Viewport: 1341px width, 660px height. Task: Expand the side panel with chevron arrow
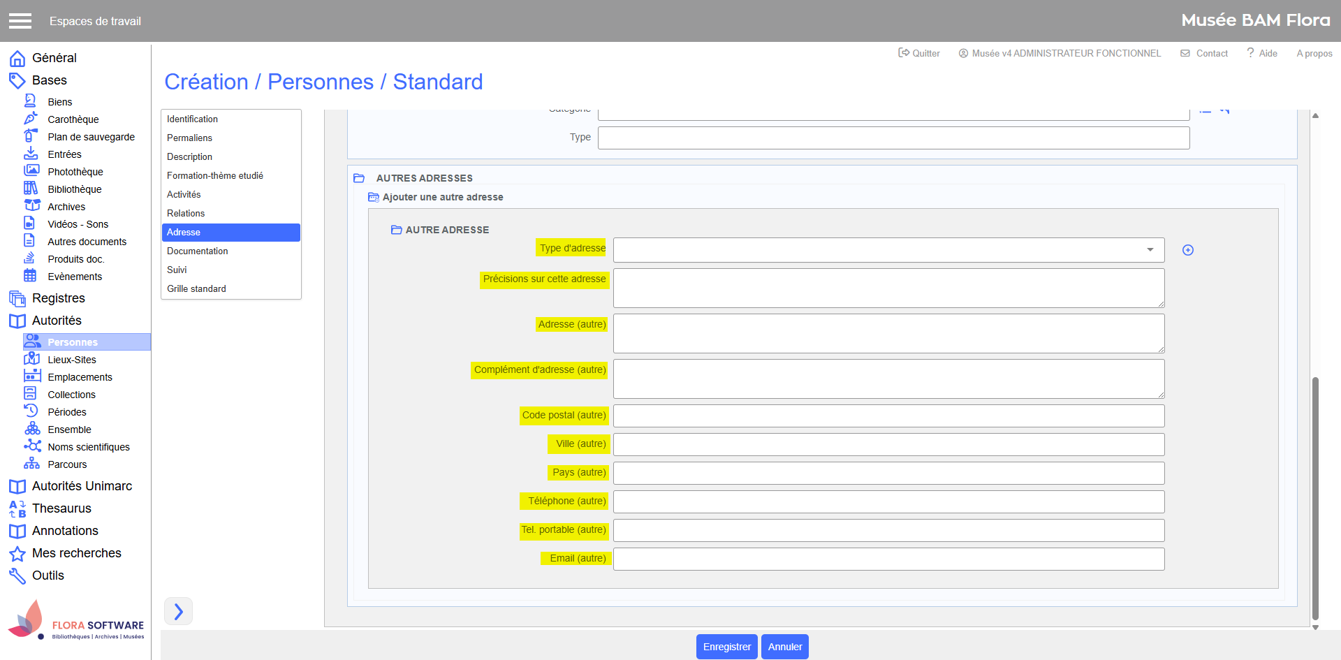coord(178,611)
